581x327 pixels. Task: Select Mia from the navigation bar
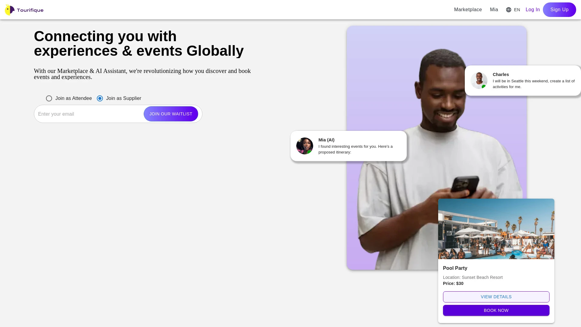point(494,9)
